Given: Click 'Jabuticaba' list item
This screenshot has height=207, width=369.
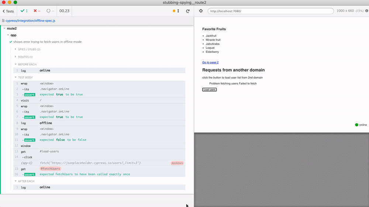Looking at the screenshot, I should click(x=213, y=44).
